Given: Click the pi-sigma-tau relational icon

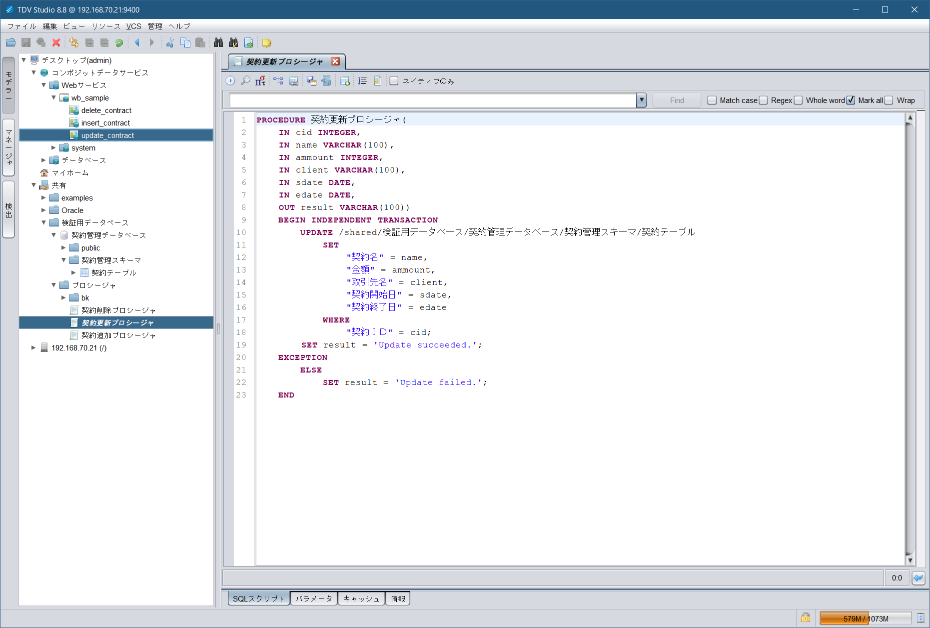Looking at the screenshot, I should 260,81.
